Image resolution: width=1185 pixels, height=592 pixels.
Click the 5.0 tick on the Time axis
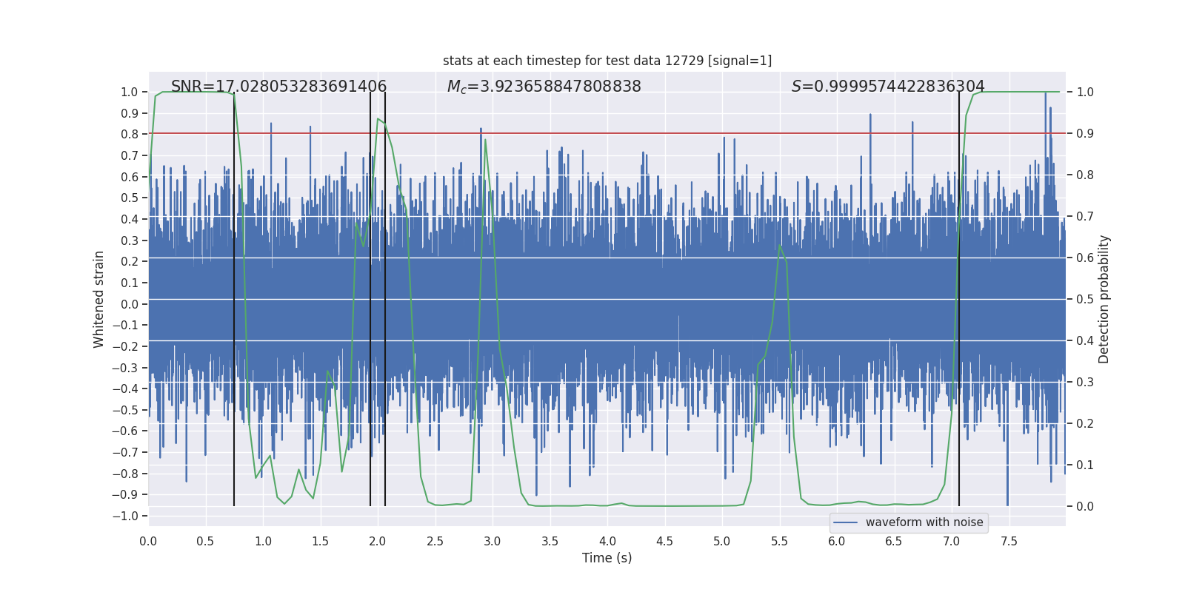coord(722,541)
